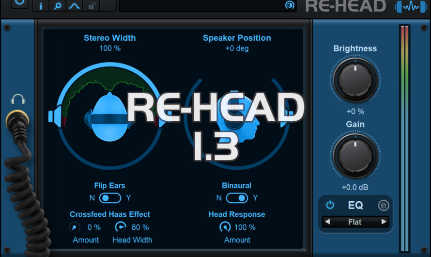Toggle the Flip Ears switch

tap(110, 198)
